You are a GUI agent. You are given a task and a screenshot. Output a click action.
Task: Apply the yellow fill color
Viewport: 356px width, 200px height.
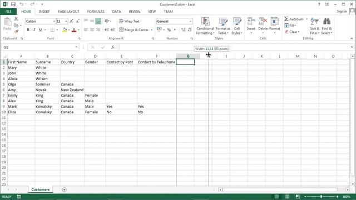(65, 30)
